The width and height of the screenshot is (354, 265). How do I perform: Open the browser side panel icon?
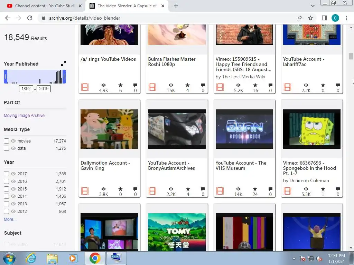coord(324,18)
